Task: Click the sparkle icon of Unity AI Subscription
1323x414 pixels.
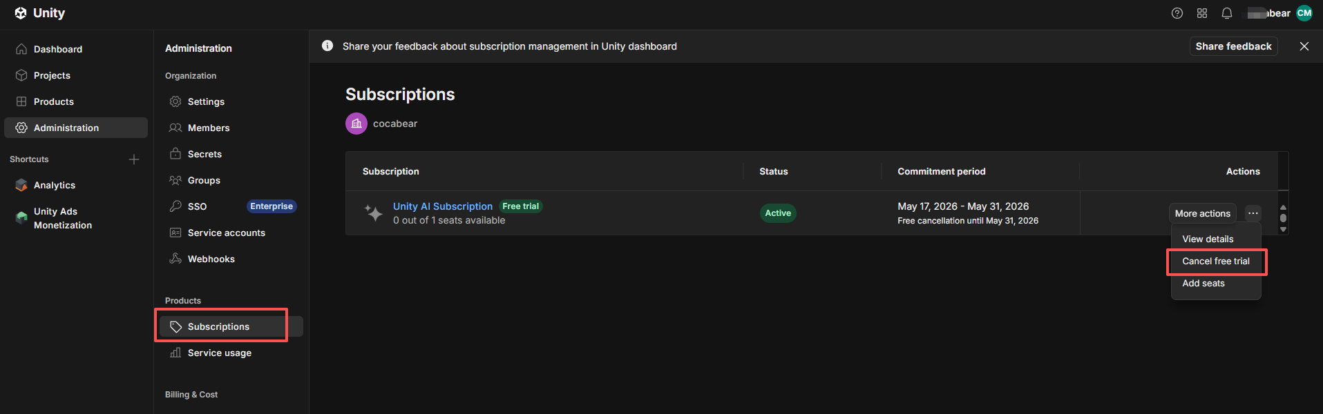Action: pyautogui.click(x=374, y=213)
